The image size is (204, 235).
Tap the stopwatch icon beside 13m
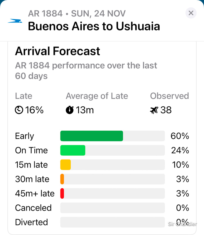(x=70, y=110)
